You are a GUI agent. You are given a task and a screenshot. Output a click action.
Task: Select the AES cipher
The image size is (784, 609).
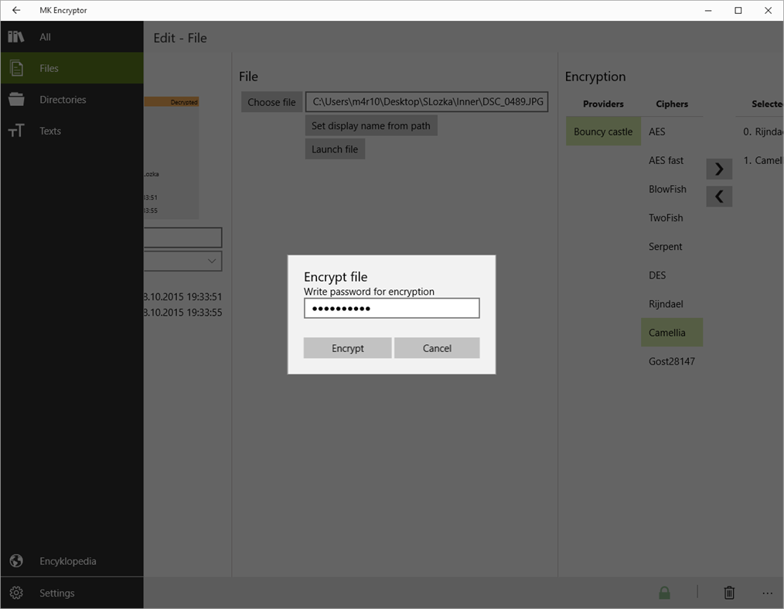tap(656, 132)
